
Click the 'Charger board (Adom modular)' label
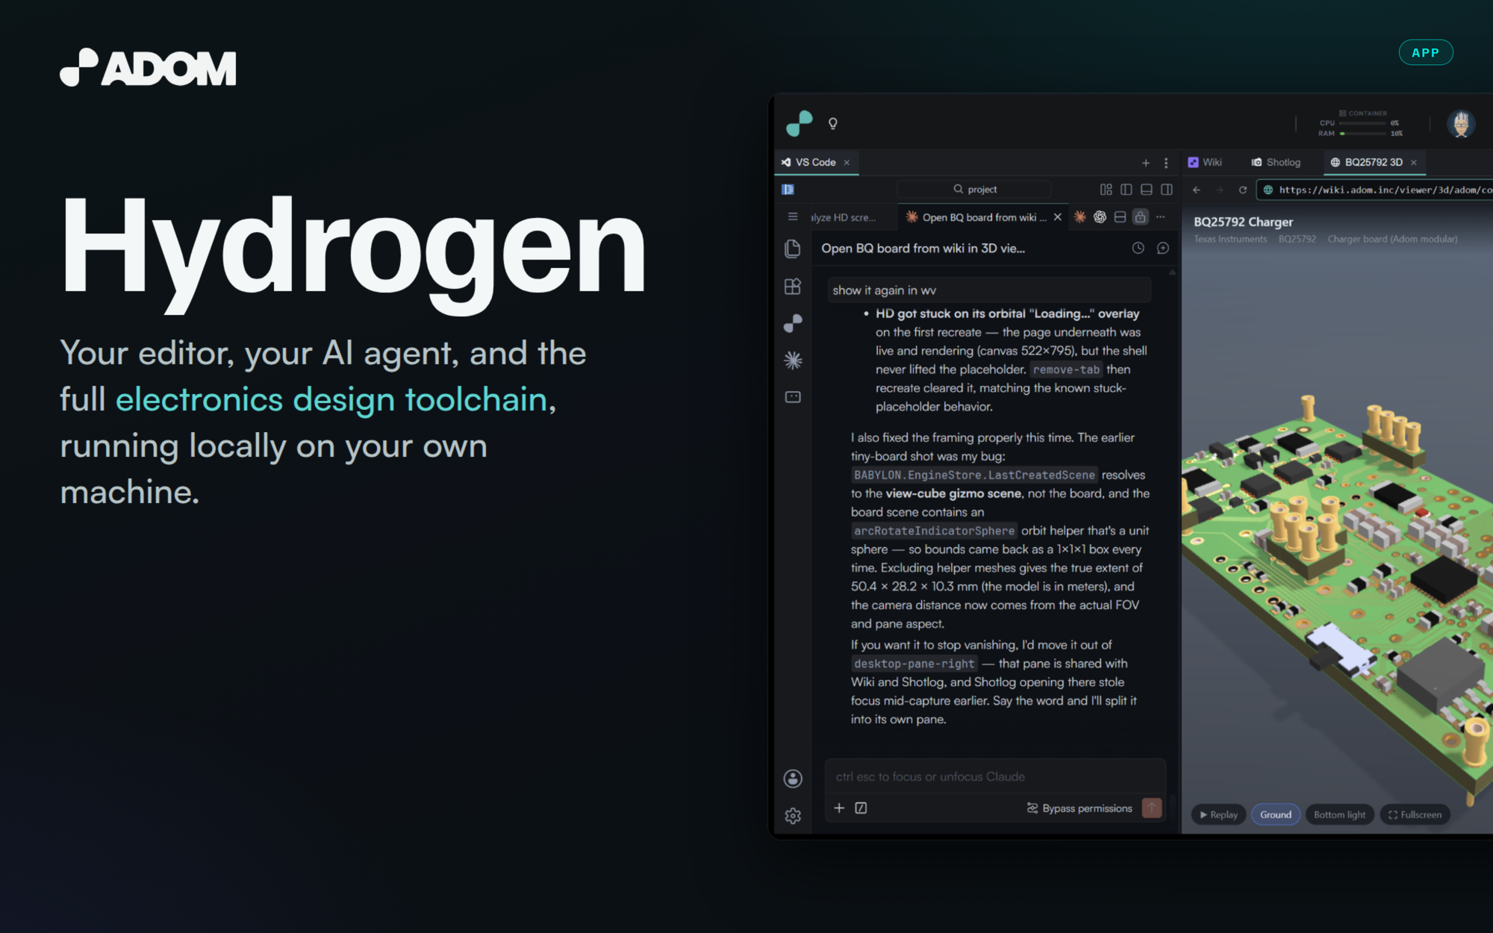click(x=1392, y=239)
